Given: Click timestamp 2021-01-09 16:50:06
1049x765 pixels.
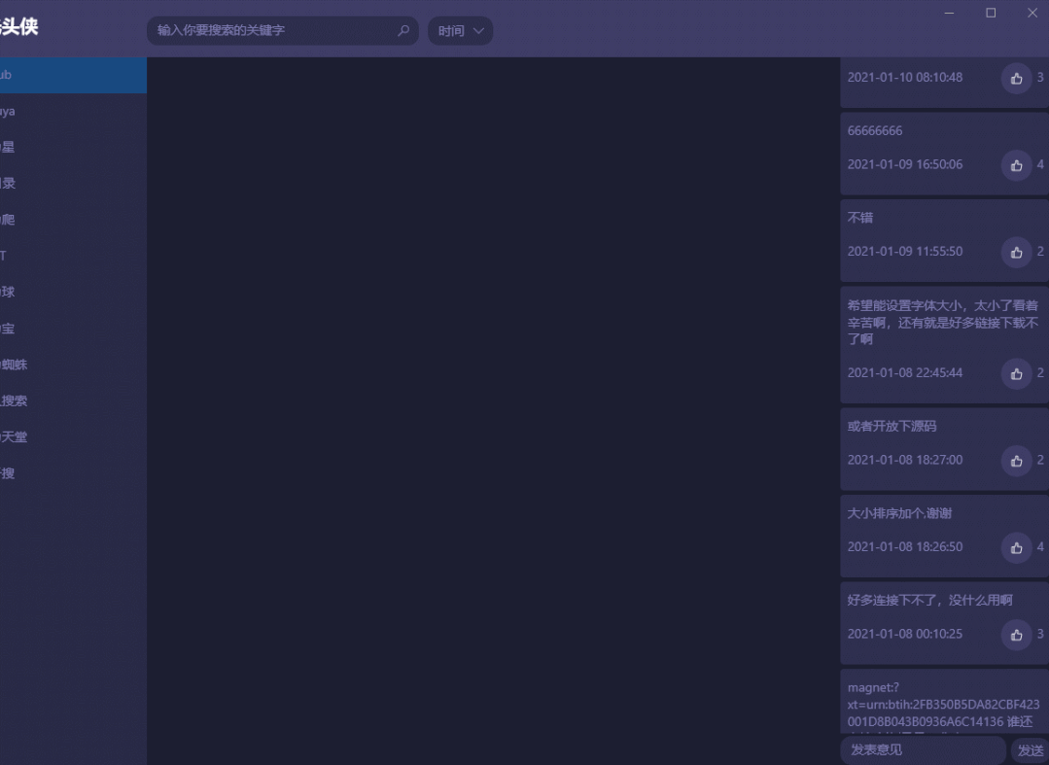Looking at the screenshot, I should tap(905, 164).
